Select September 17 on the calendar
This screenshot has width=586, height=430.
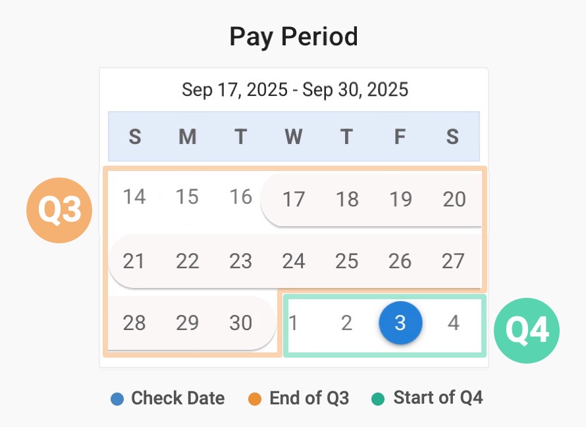(294, 199)
